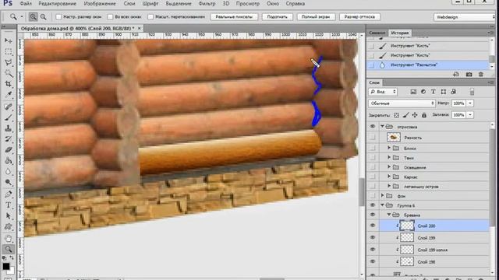This screenshot has height=280, width=499.
Task: Select the Path Selection tool
Action: coord(9,216)
